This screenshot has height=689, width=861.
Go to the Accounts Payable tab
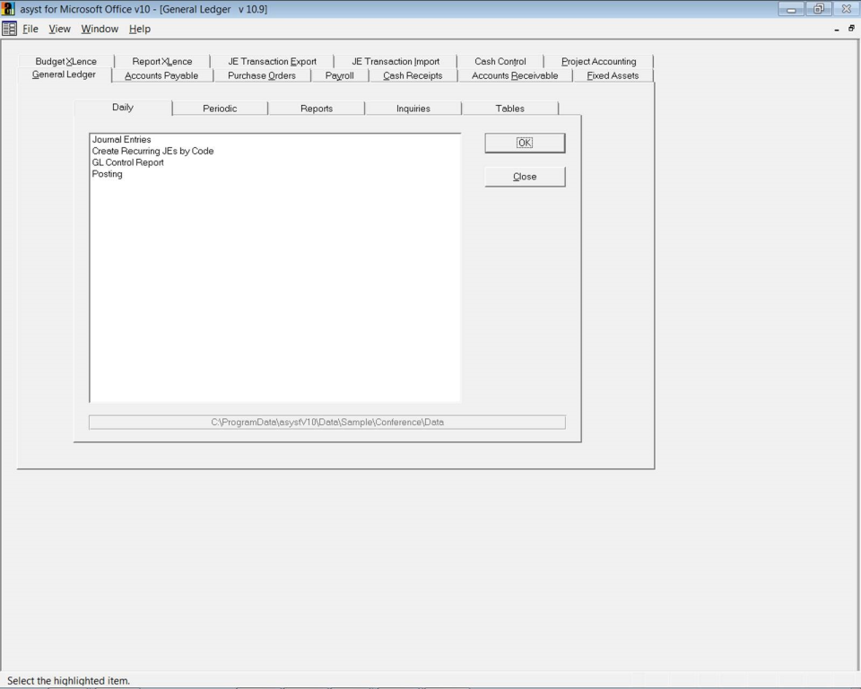(x=161, y=76)
